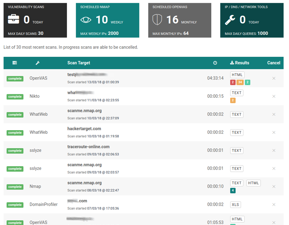
Task: Click the eye icon in Scheduled Nmap card
Action: coord(86,20)
